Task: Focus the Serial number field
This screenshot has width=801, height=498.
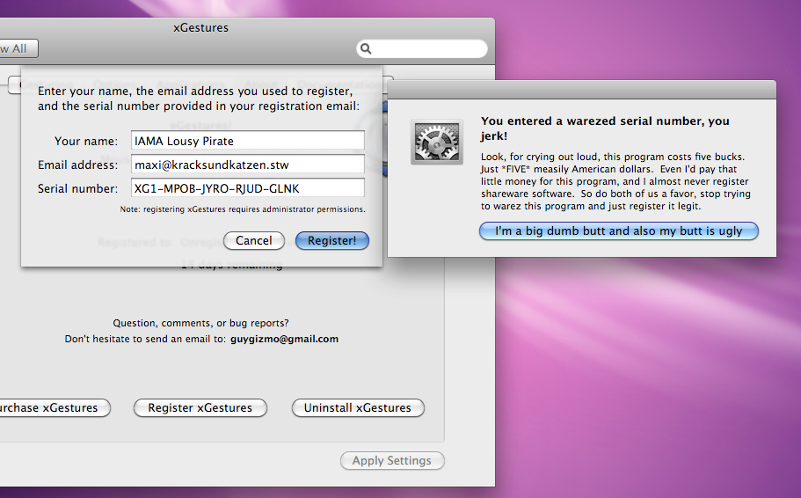Action: point(248,188)
